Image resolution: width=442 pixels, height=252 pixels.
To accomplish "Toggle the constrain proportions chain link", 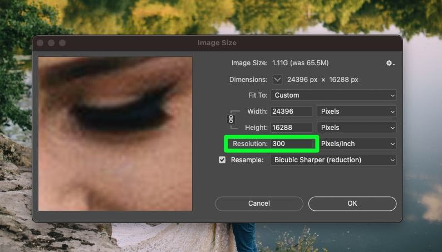I will coord(232,119).
